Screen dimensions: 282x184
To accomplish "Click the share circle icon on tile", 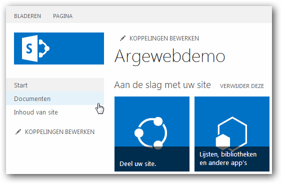I will (151, 133).
